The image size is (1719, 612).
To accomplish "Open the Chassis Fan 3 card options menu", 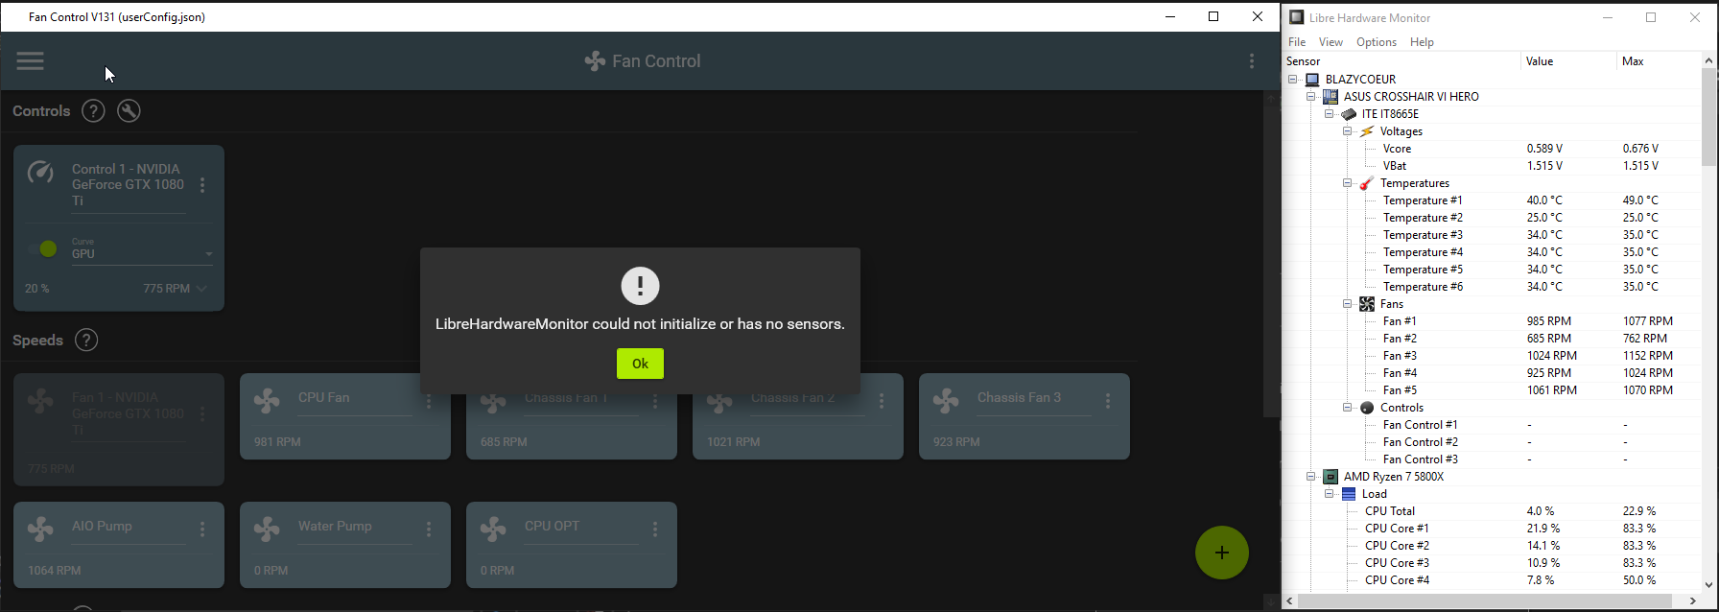I will (1108, 401).
